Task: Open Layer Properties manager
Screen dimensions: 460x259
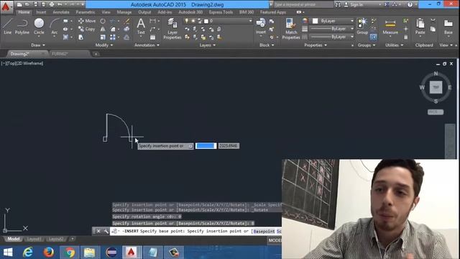Action: coord(172,29)
